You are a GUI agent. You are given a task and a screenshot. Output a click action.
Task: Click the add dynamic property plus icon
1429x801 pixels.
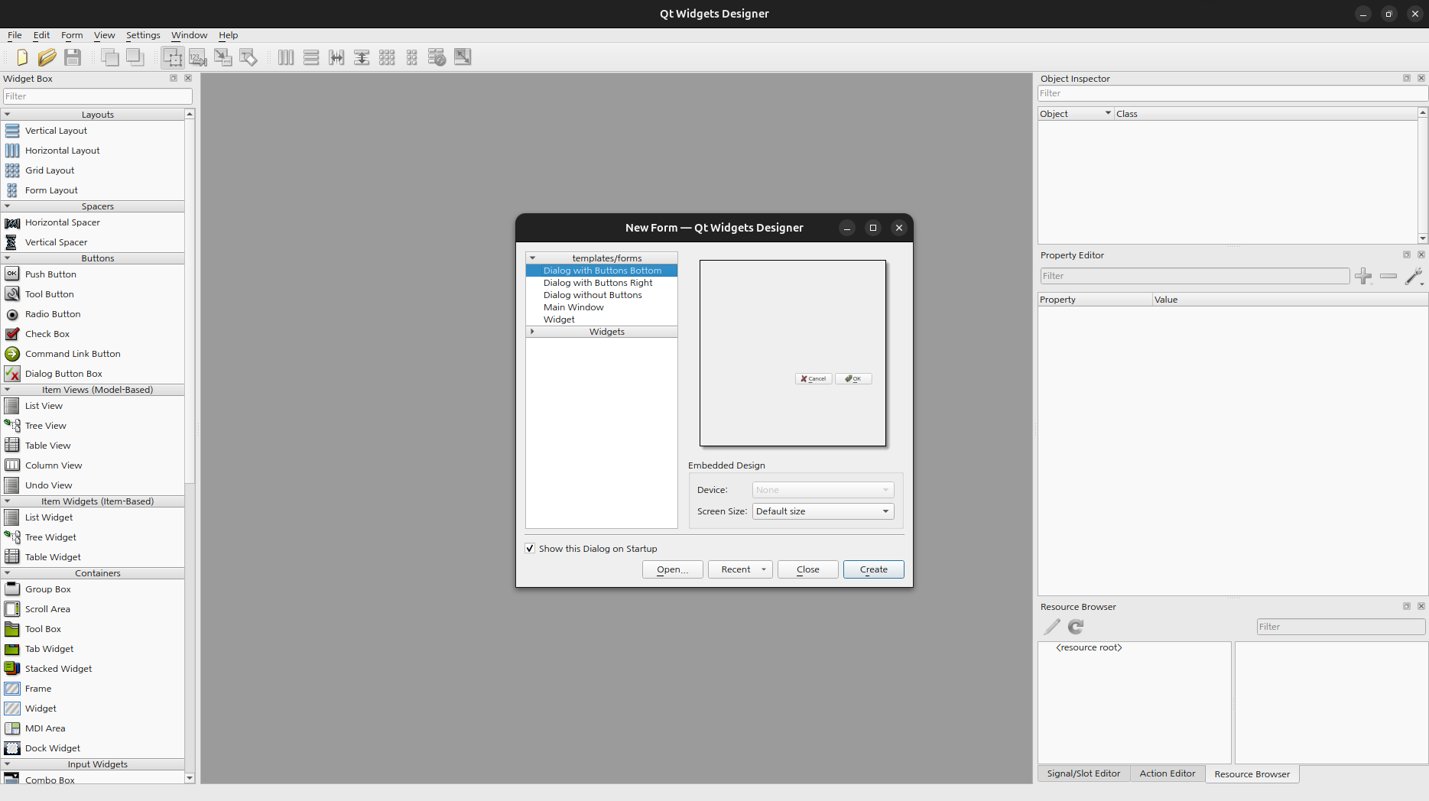(x=1363, y=276)
